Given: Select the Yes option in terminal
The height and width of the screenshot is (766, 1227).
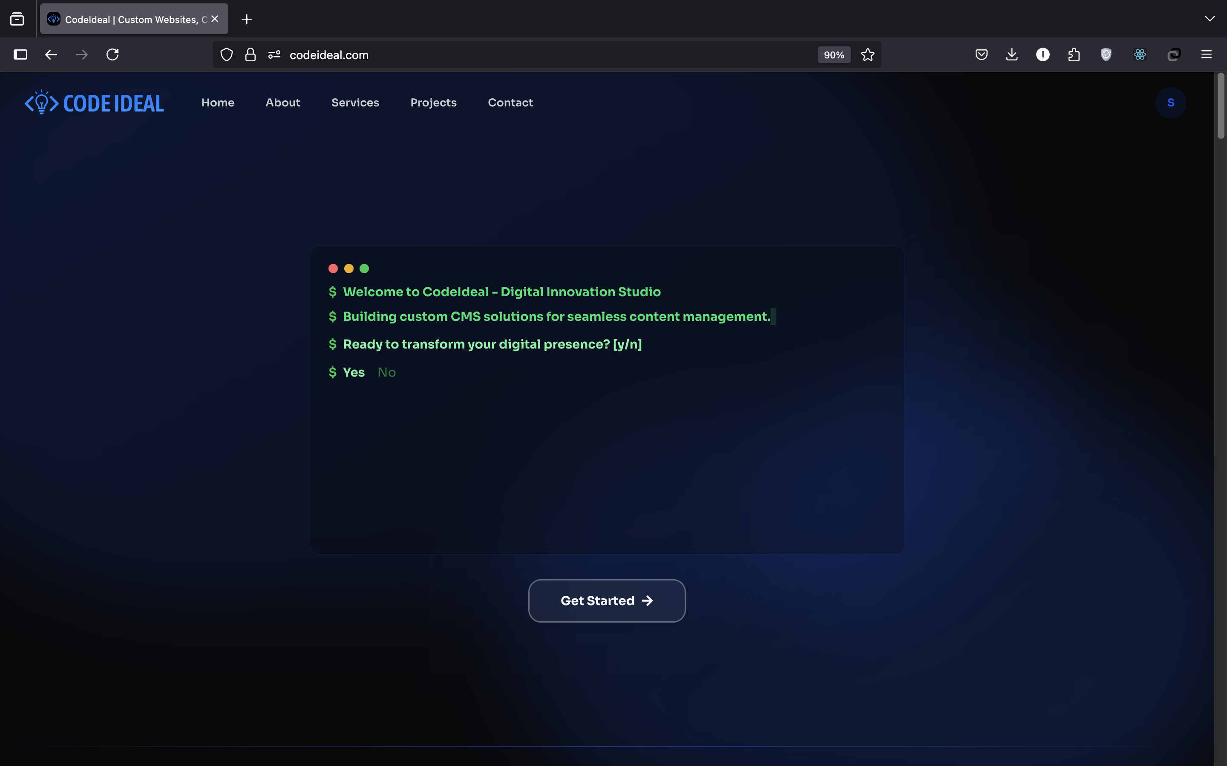Looking at the screenshot, I should 353,372.
